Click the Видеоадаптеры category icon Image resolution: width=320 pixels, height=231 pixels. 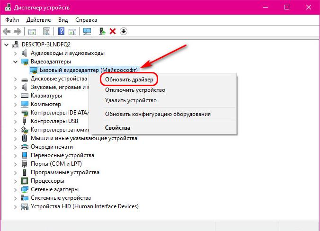pos(25,62)
